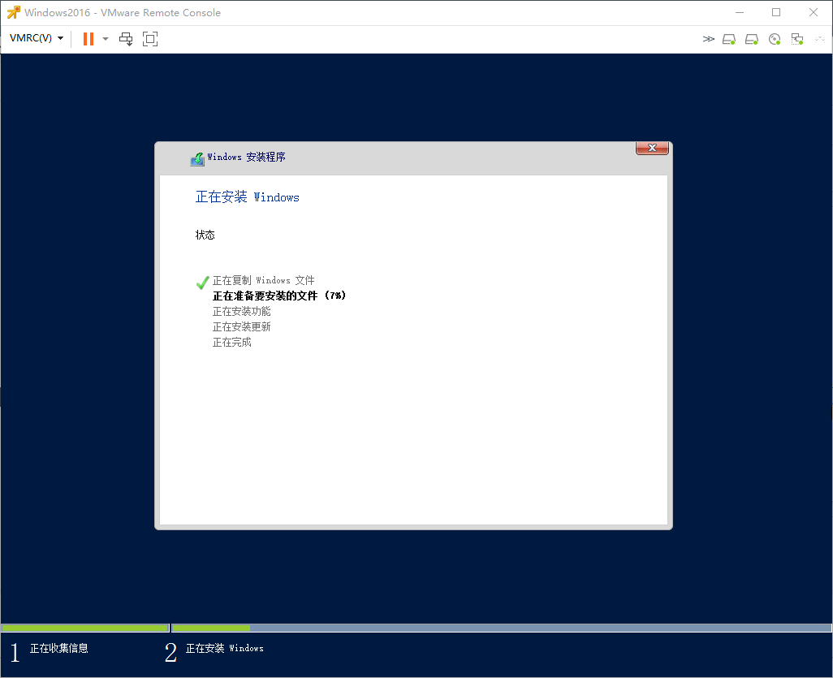Click the faded message indicator at toolbar end
This screenshot has height=678, width=833.
(820, 39)
